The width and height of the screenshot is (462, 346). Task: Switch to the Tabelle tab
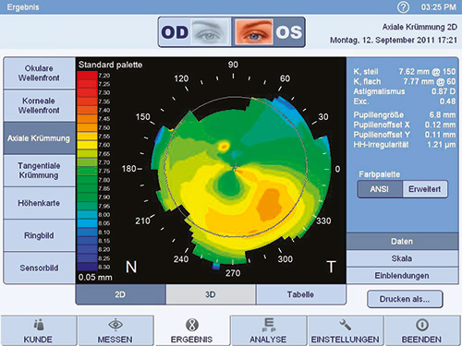coord(301,294)
